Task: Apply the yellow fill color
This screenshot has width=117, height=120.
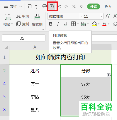Action: (x=94, y=24)
